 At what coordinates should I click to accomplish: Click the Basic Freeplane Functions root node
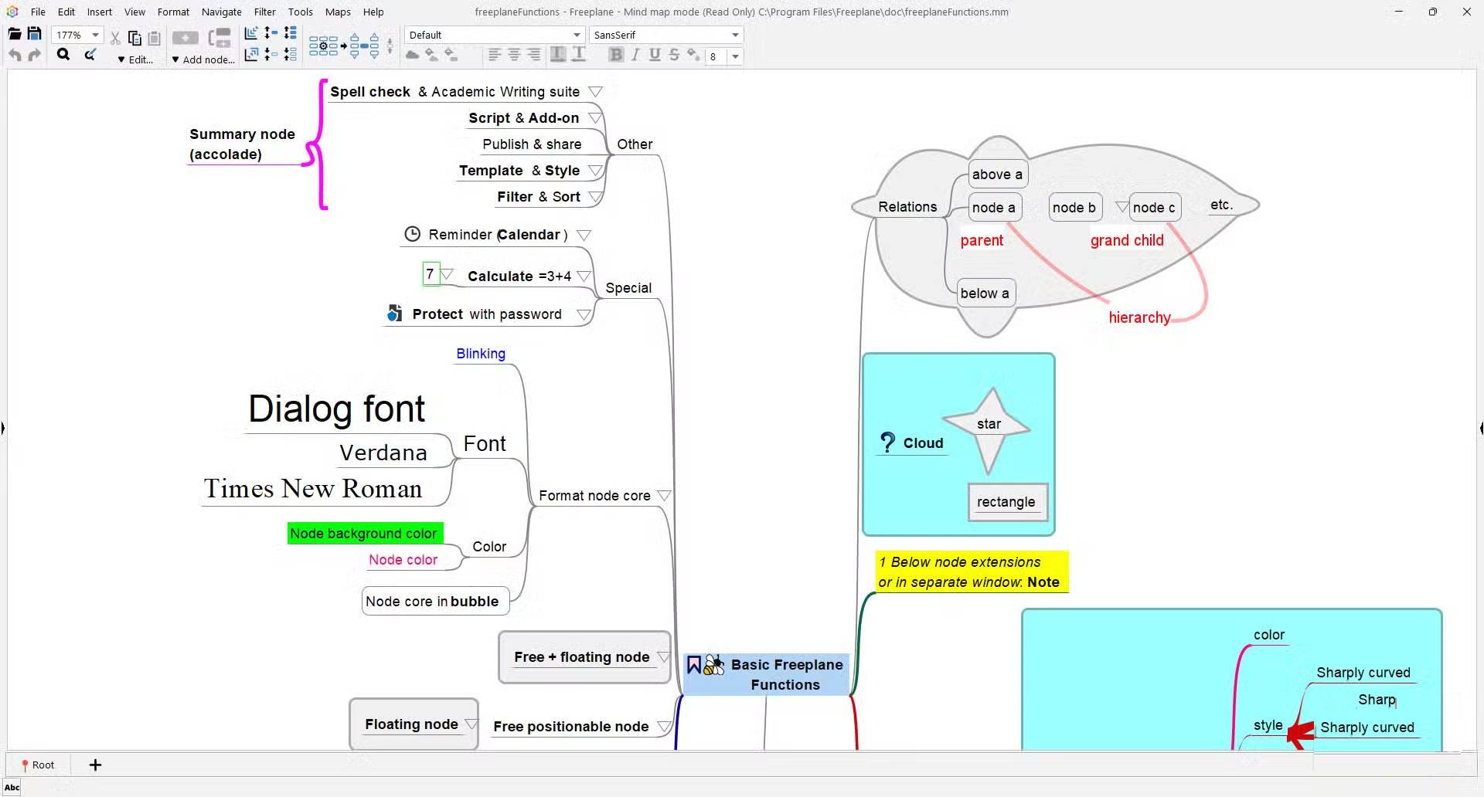click(x=785, y=674)
